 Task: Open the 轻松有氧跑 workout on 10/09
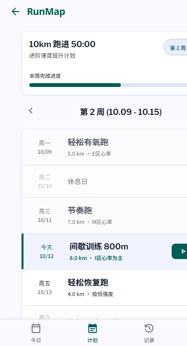click(104, 147)
